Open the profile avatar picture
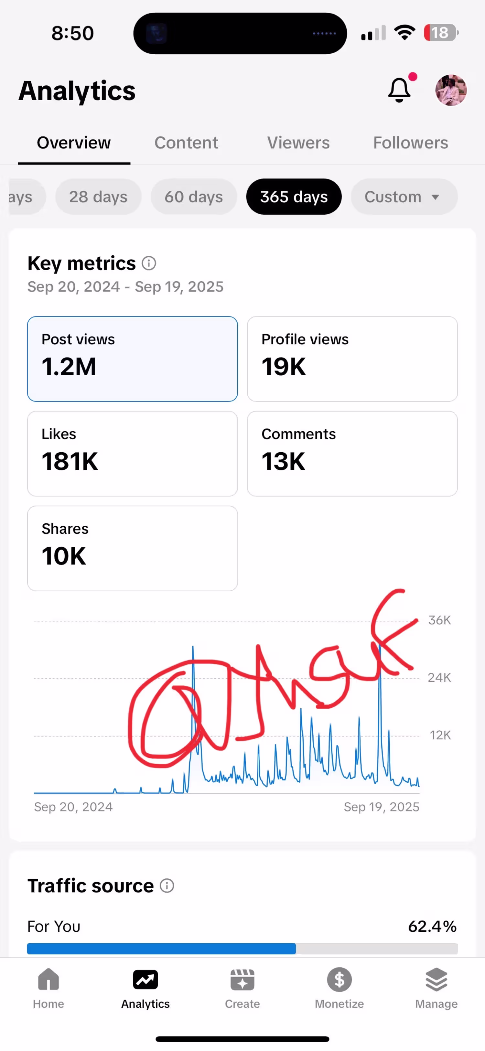The height and width of the screenshot is (1051, 485). [x=451, y=90]
